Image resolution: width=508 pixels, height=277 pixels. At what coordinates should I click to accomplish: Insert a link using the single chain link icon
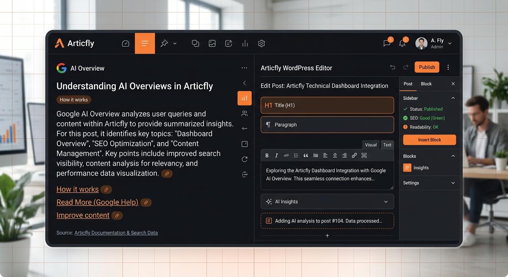[x=354, y=155]
